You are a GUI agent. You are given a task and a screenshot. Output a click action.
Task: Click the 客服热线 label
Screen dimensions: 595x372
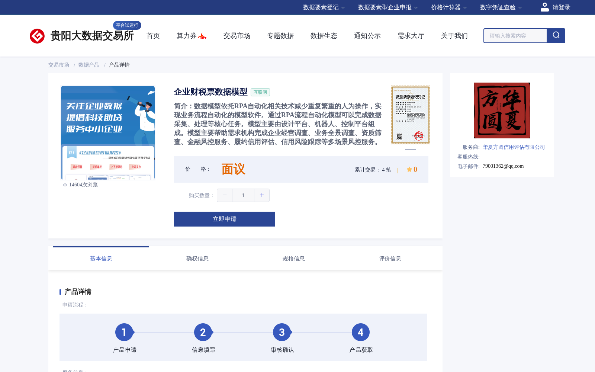(469, 157)
